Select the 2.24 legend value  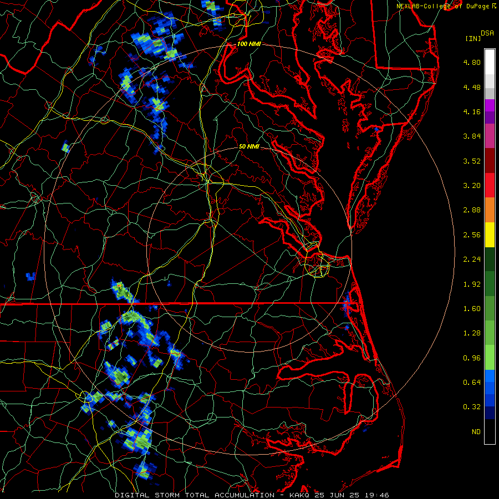coord(472,259)
